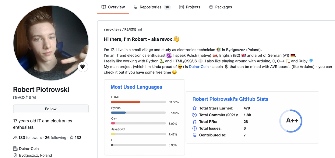Click the gem emoji after Ruby

tap(311, 61)
